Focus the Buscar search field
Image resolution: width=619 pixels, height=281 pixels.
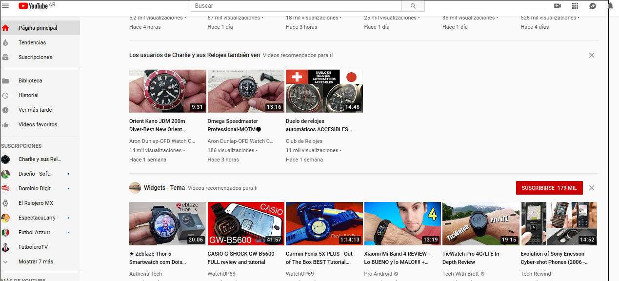(296, 6)
